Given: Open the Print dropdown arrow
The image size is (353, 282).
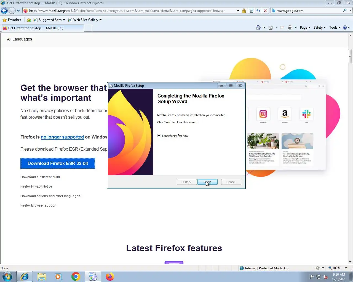Looking at the screenshot, I should pos(296,28).
